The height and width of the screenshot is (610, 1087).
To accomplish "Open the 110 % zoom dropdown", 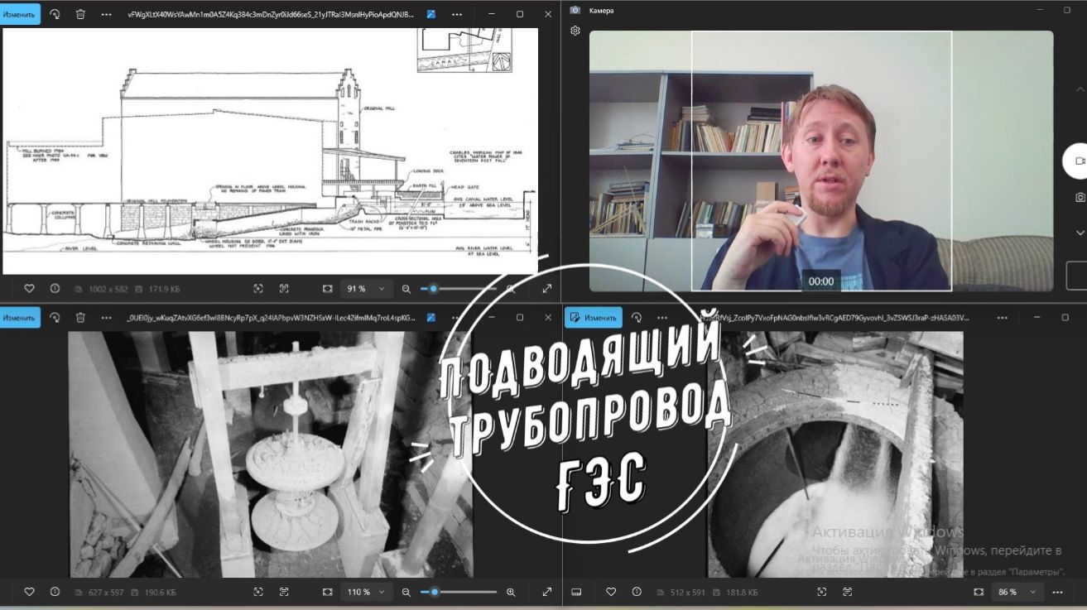I will [x=368, y=592].
